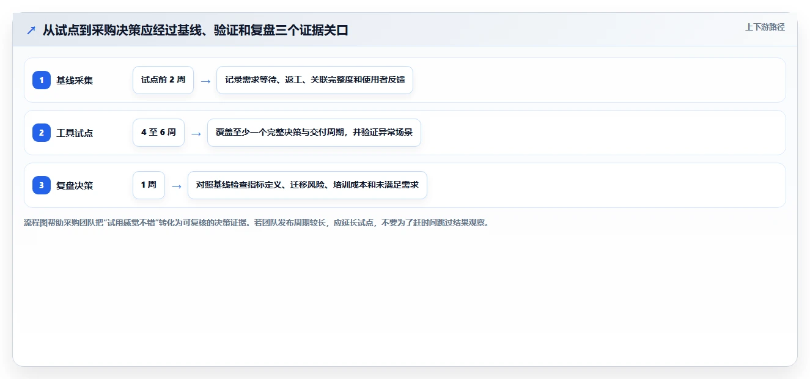The width and height of the screenshot is (810, 379).
Task: Click the 上下游路径 label in the header
Action: coord(765,27)
